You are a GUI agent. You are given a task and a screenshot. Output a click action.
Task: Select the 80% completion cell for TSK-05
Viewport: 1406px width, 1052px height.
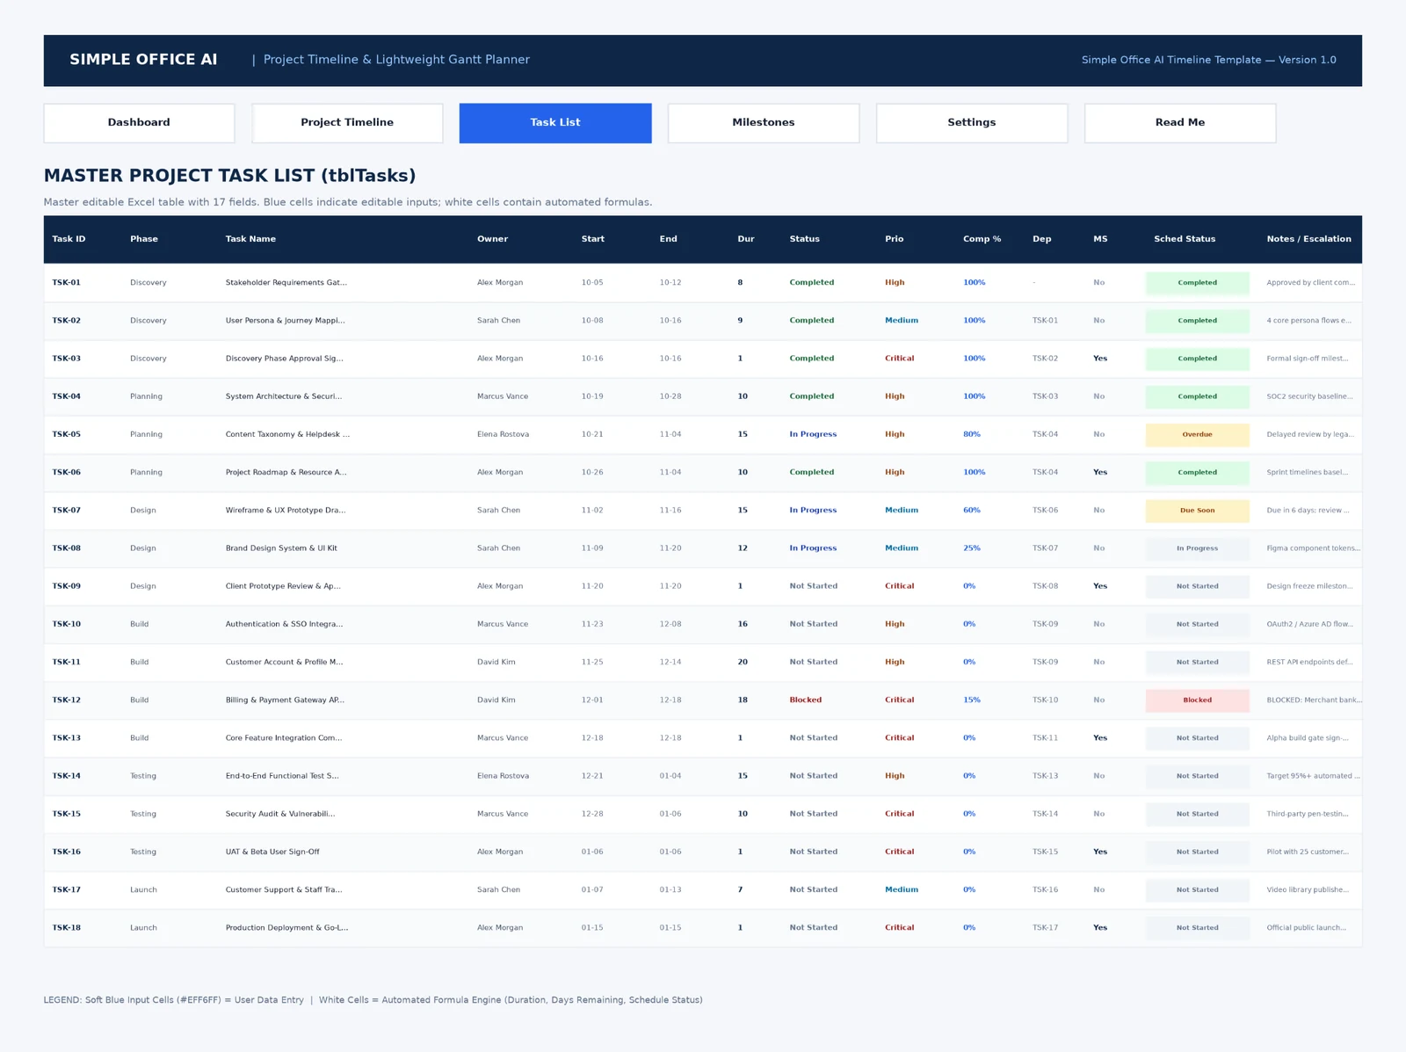point(972,435)
